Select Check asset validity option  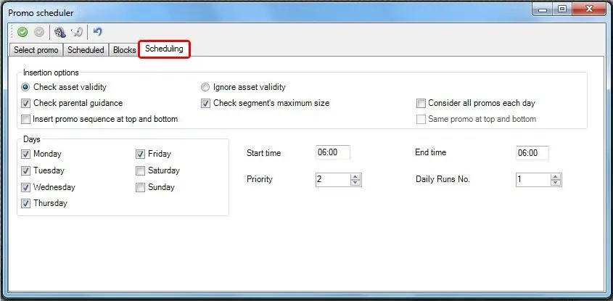[26, 87]
